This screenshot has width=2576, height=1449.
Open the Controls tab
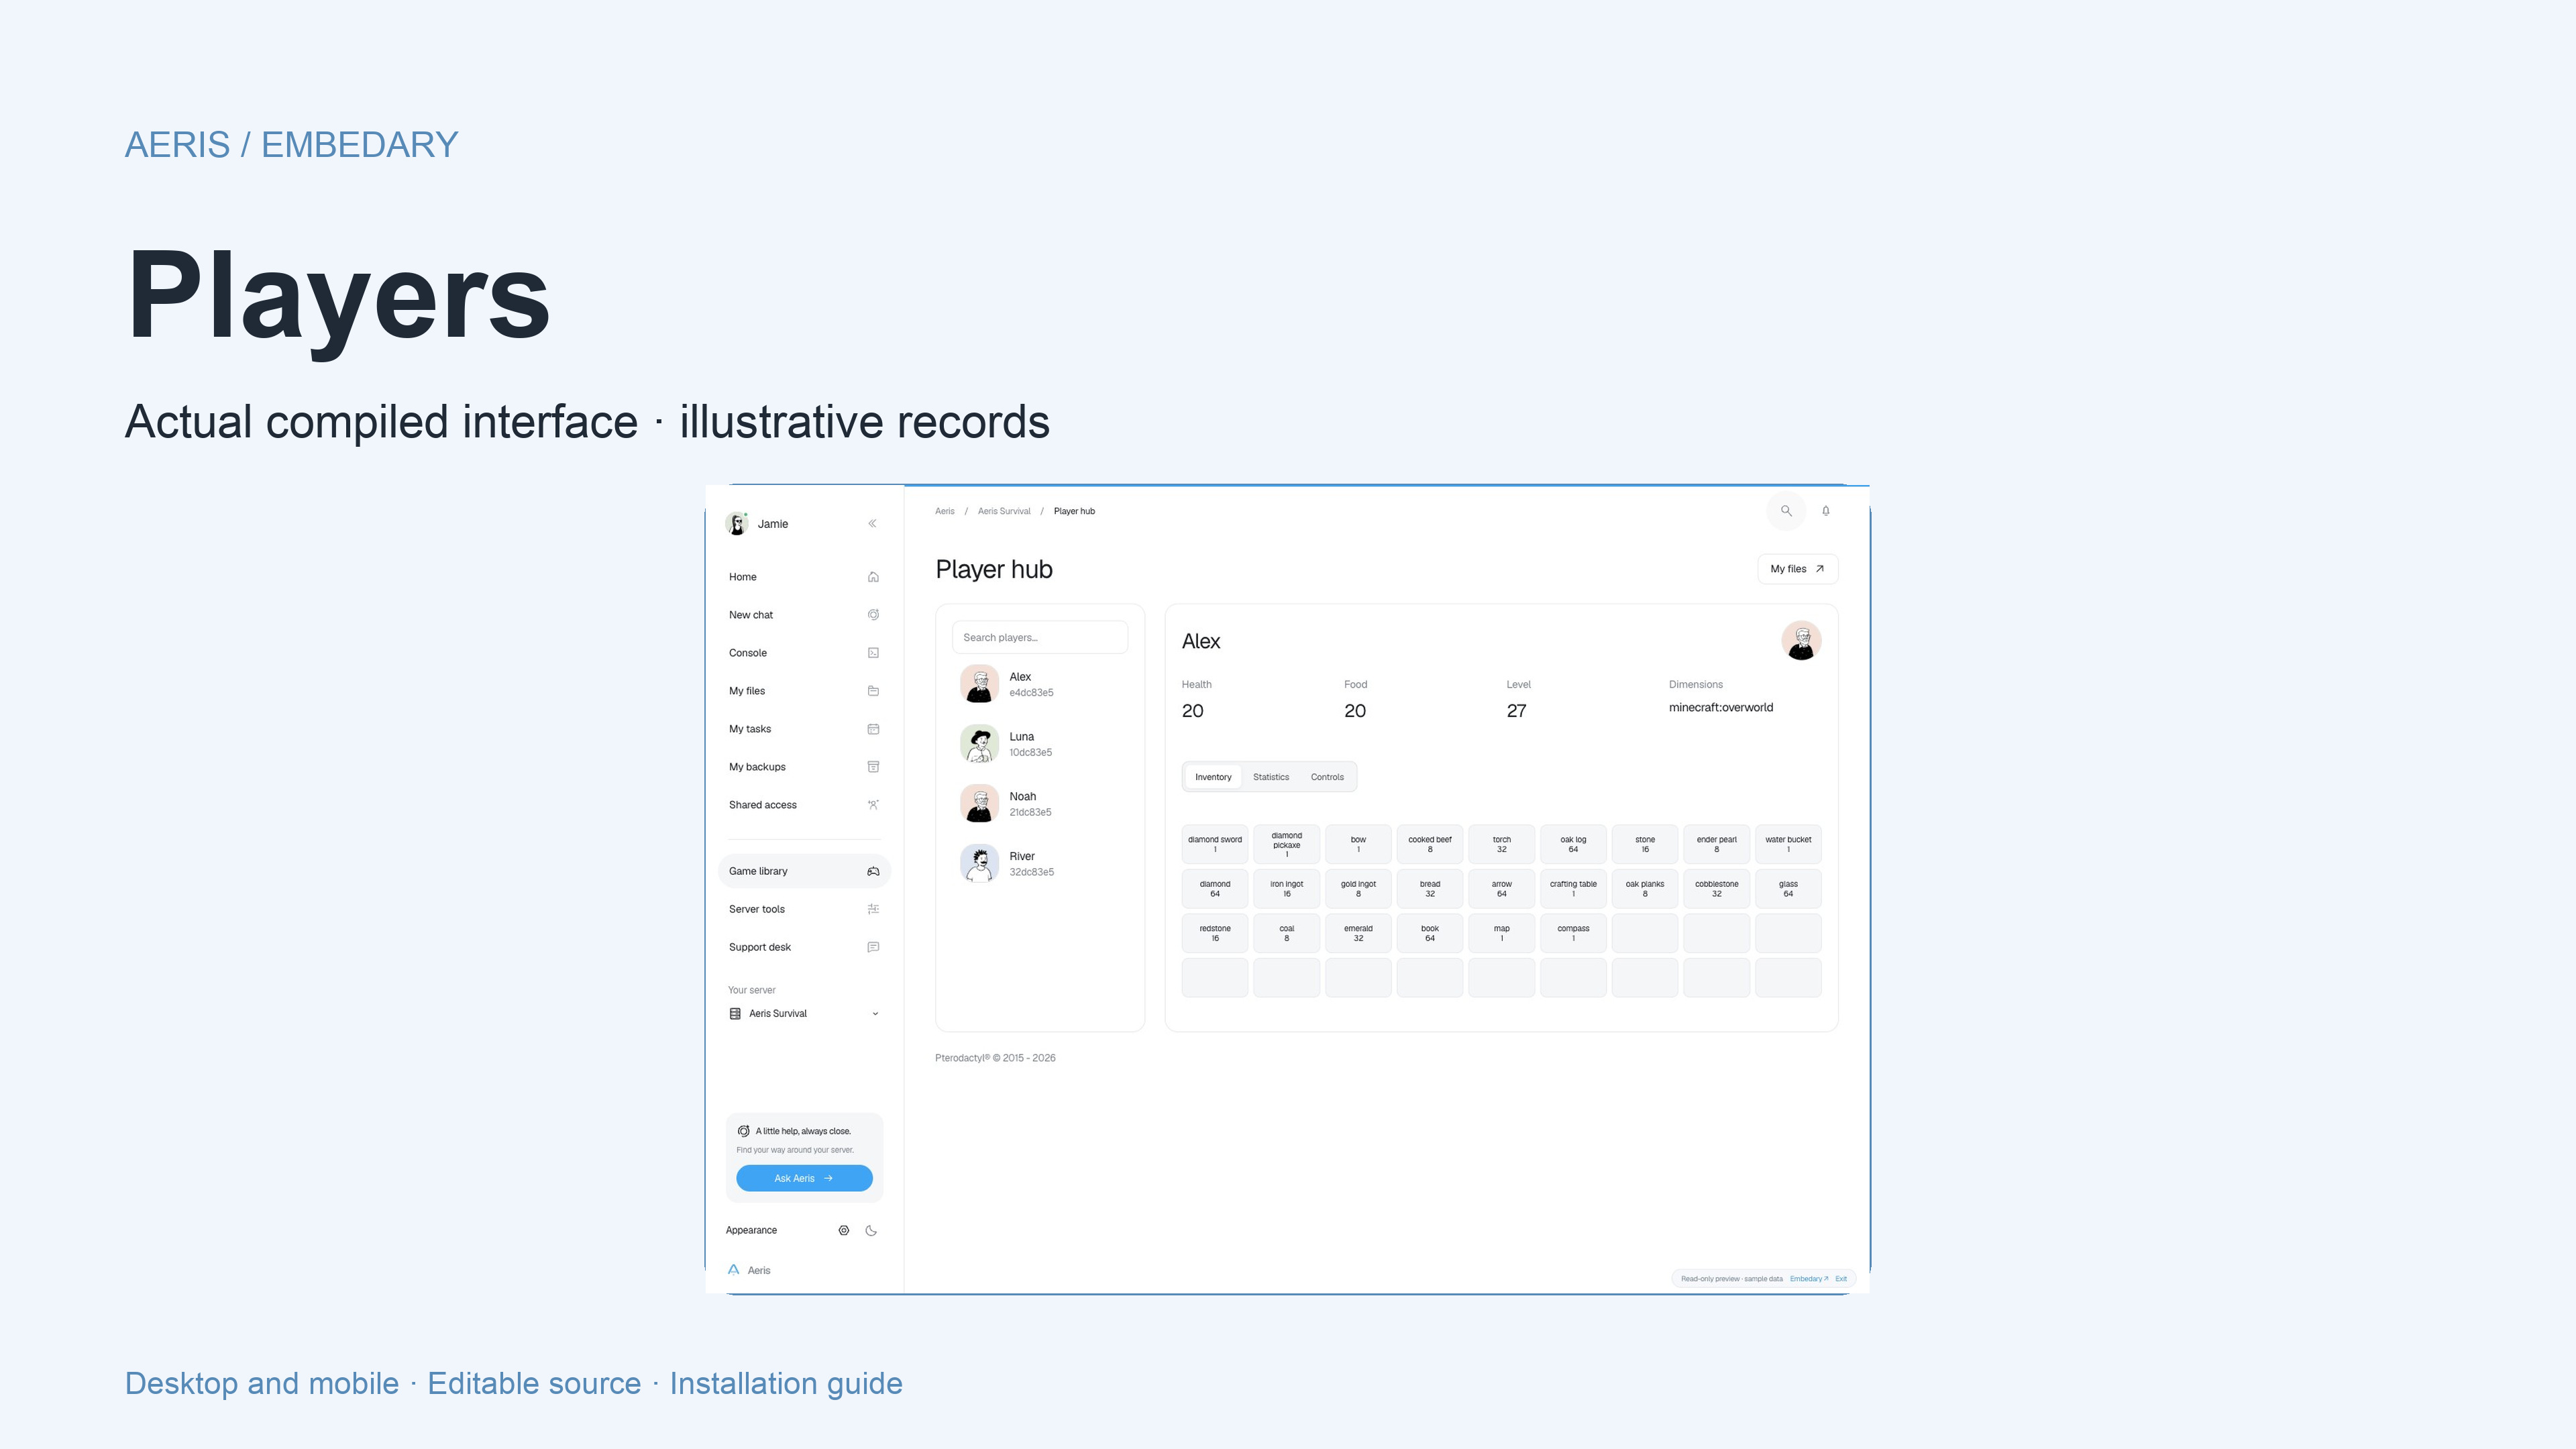point(1327,777)
